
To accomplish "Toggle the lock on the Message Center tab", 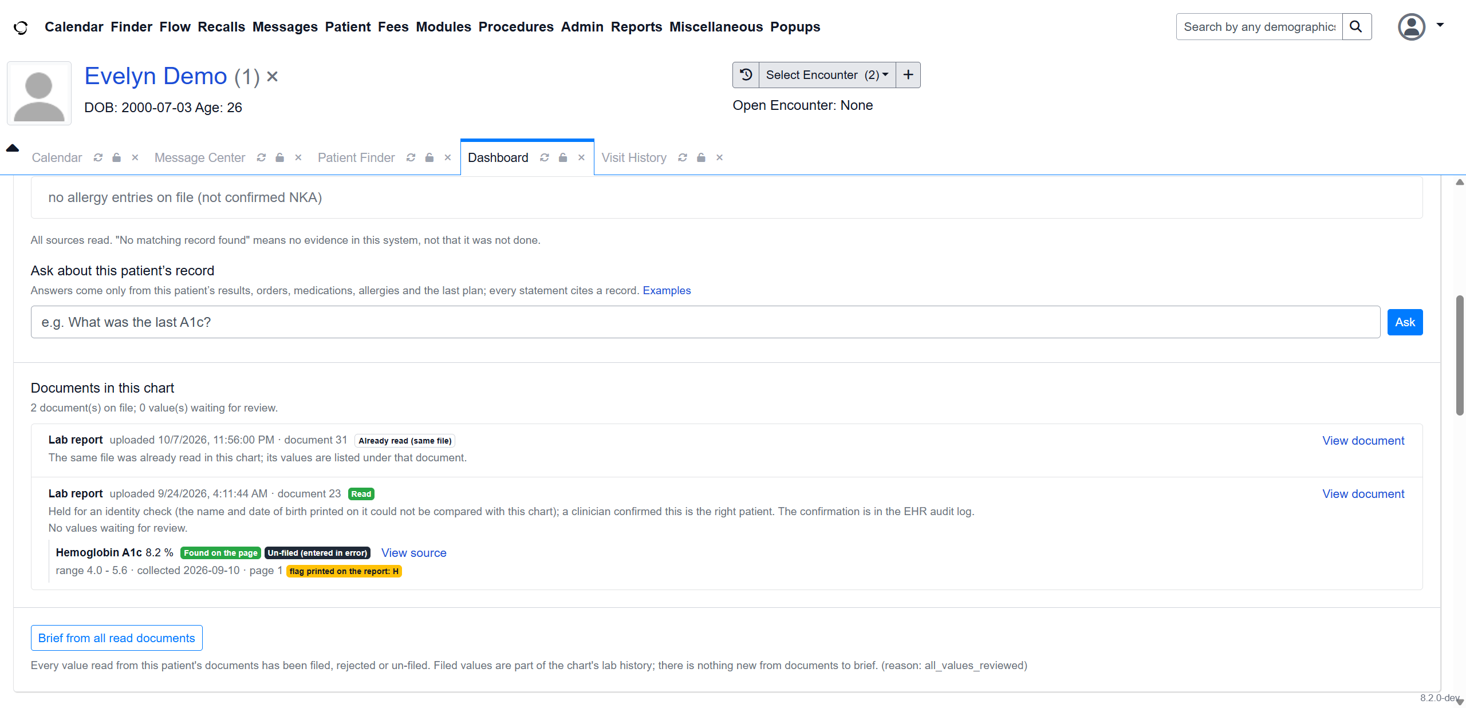I will point(279,157).
